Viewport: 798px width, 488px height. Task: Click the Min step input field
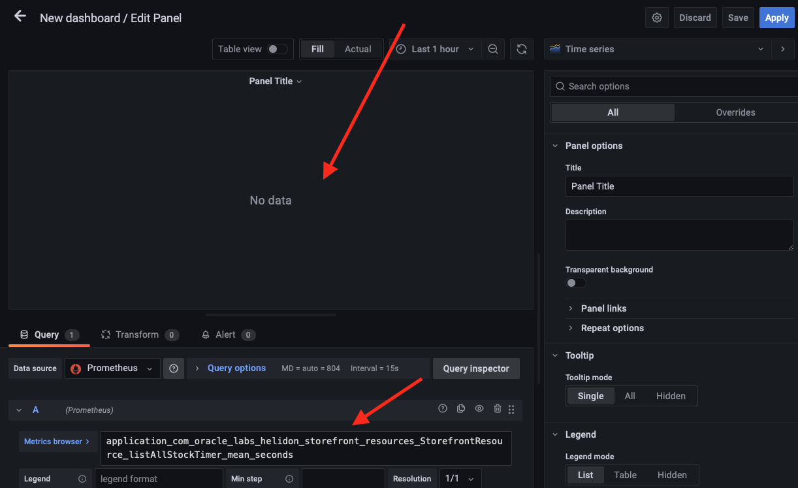pos(343,479)
